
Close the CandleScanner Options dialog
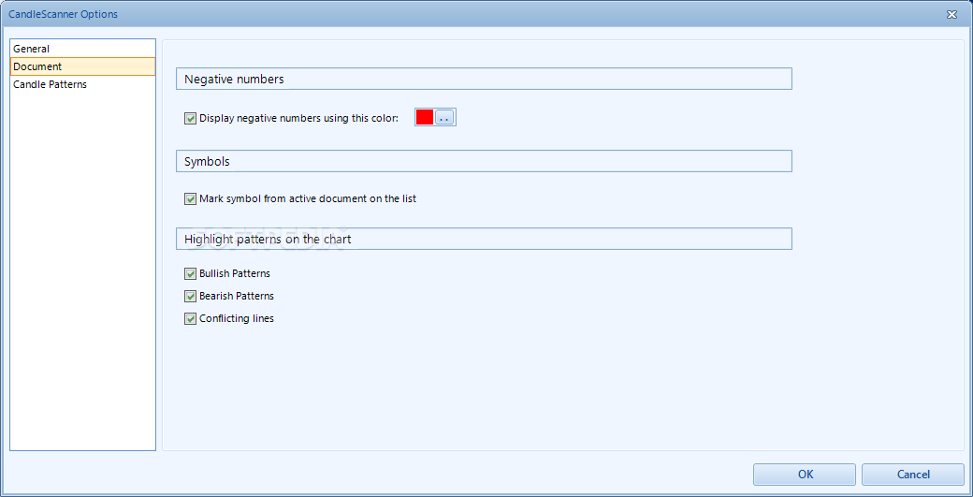[x=951, y=14]
